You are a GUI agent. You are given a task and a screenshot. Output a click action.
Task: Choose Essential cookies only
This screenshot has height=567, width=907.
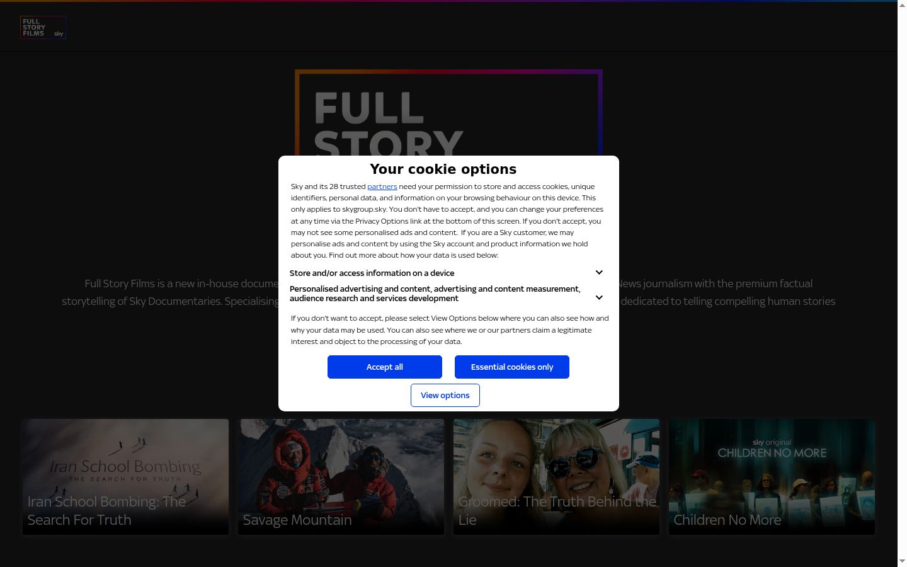coord(512,367)
